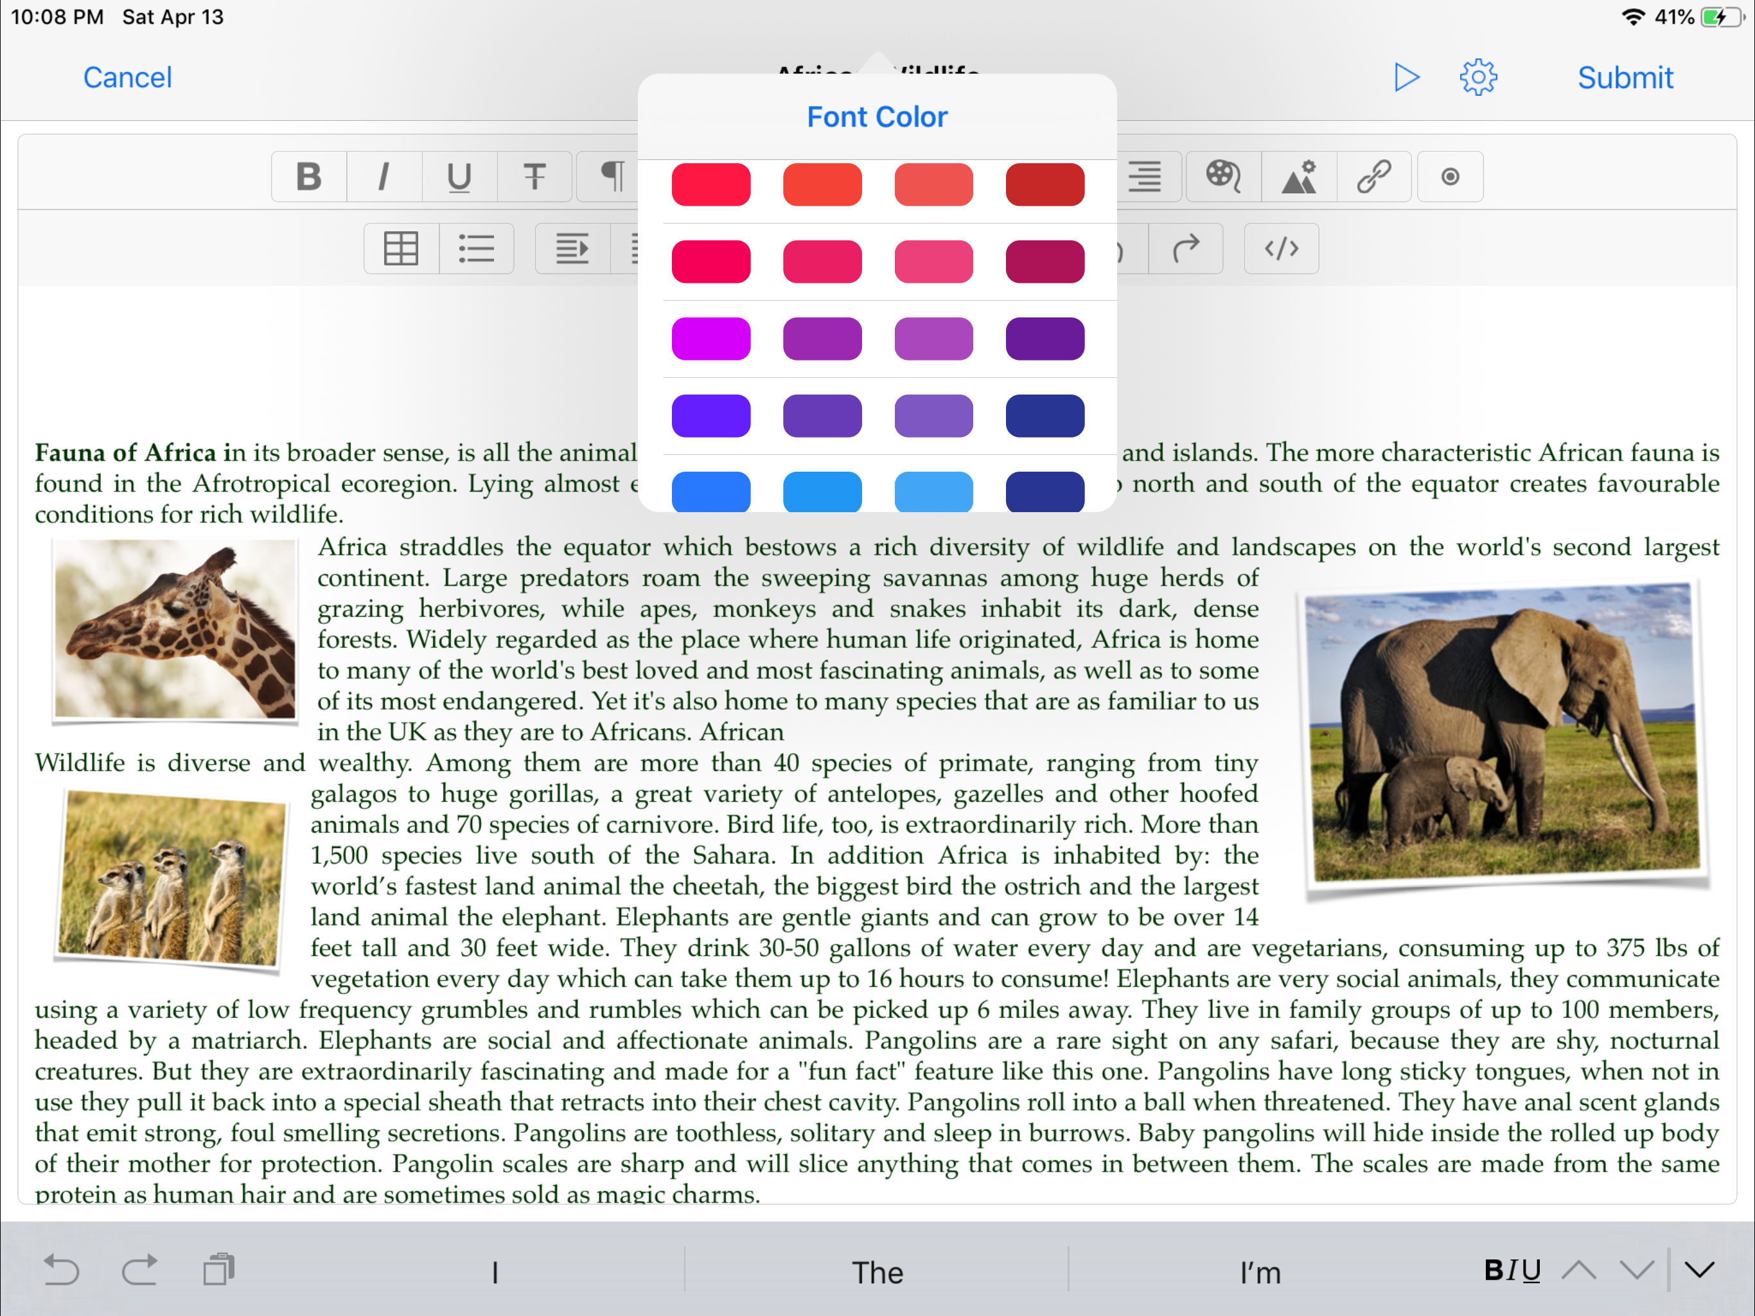
Task: Open the paragraph format pilcrow icon
Action: pos(610,176)
